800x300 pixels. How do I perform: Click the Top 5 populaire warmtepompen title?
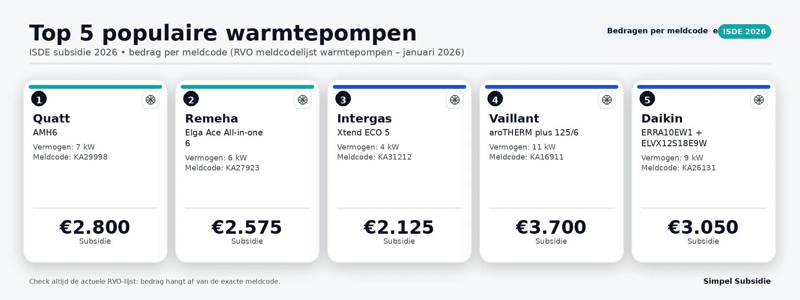tap(223, 33)
